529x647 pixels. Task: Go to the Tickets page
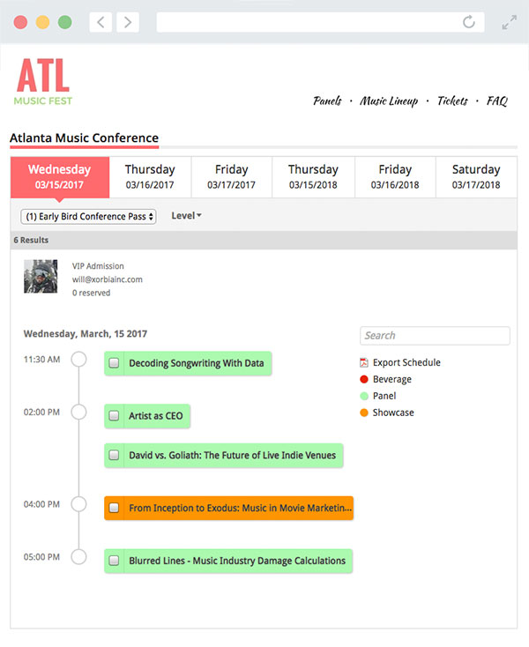point(452,101)
